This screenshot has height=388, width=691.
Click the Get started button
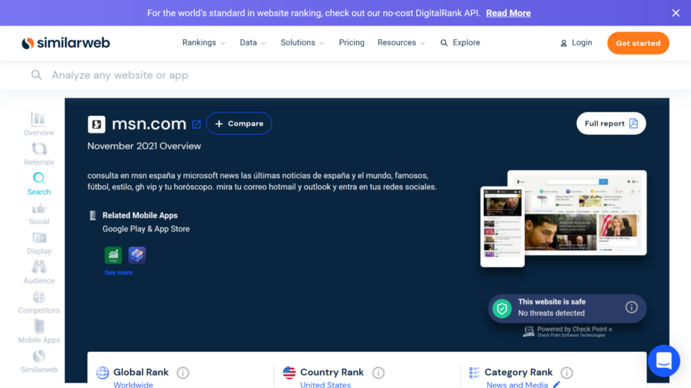[x=638, y=43]
